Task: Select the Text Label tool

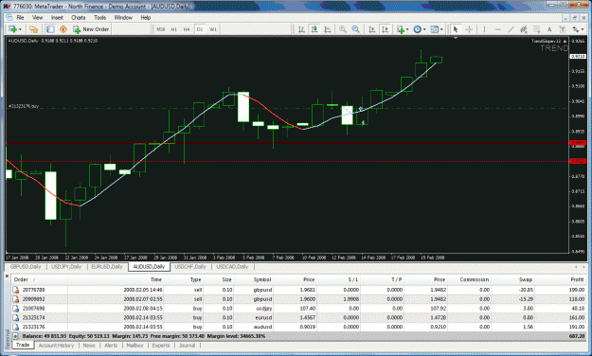Action: pyautogui.click(x=563, y=29)
